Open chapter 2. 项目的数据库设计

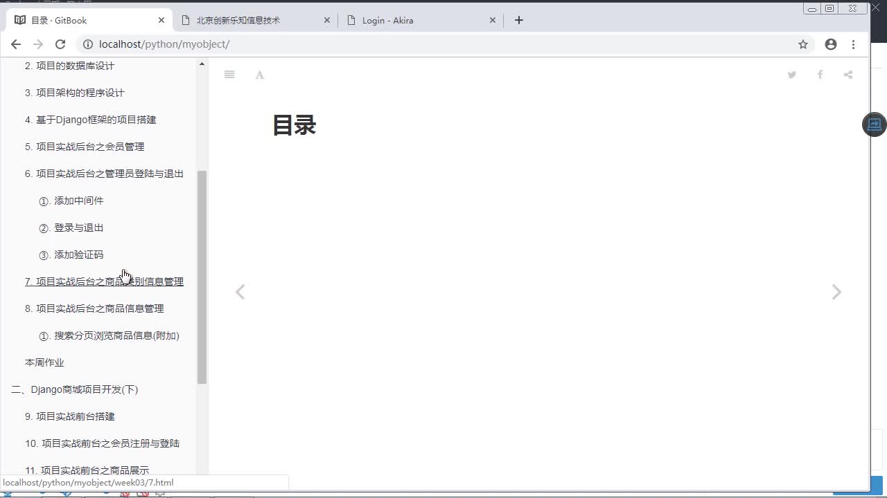coord(69,66)
